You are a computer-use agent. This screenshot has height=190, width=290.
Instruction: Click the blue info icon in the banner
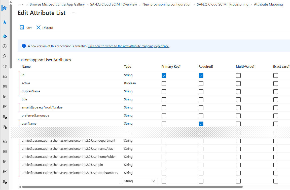click(x=24, y=46)
